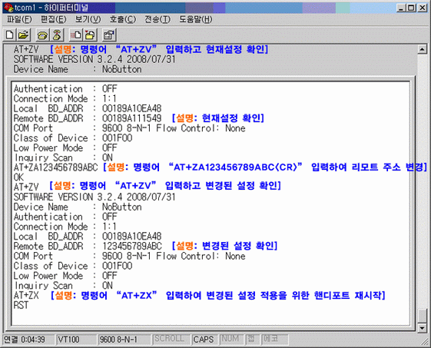Click the HyperTerminal title bar app icon
431x348 pixels.
tap(8, 8)
